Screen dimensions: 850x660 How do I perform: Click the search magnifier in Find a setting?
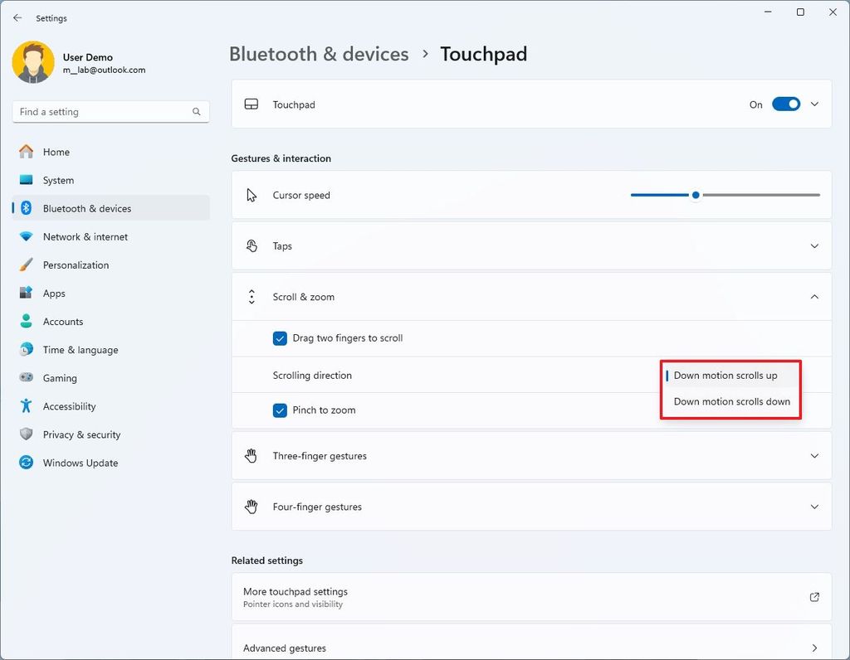[196, 111]
